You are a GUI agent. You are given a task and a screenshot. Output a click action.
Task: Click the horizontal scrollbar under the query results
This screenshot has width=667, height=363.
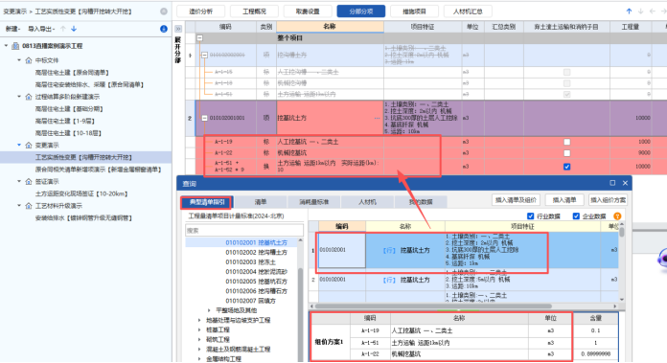tap(433, 306)
